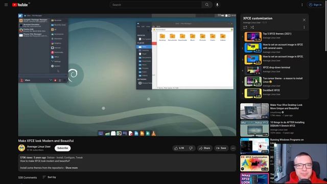Click the Share button
The image size is (327, 184).
coord(204,148)
